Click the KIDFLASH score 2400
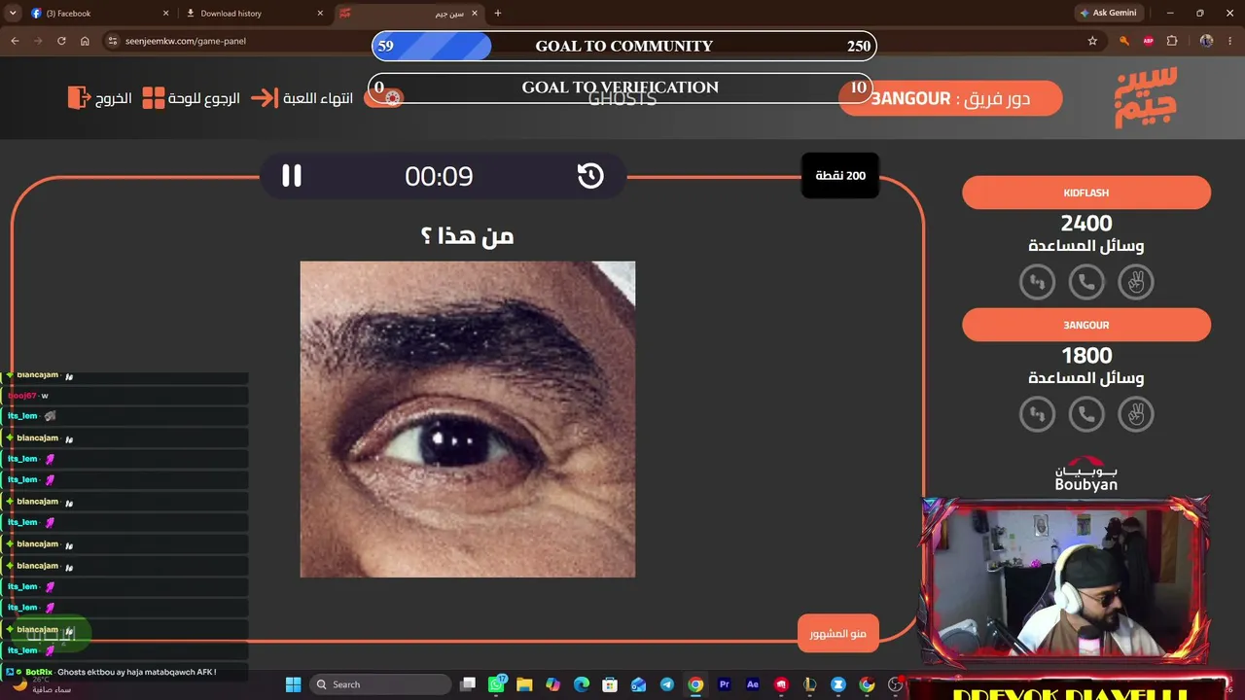Viewport: 1245px width, 700px height. [x=1086, y=224]
